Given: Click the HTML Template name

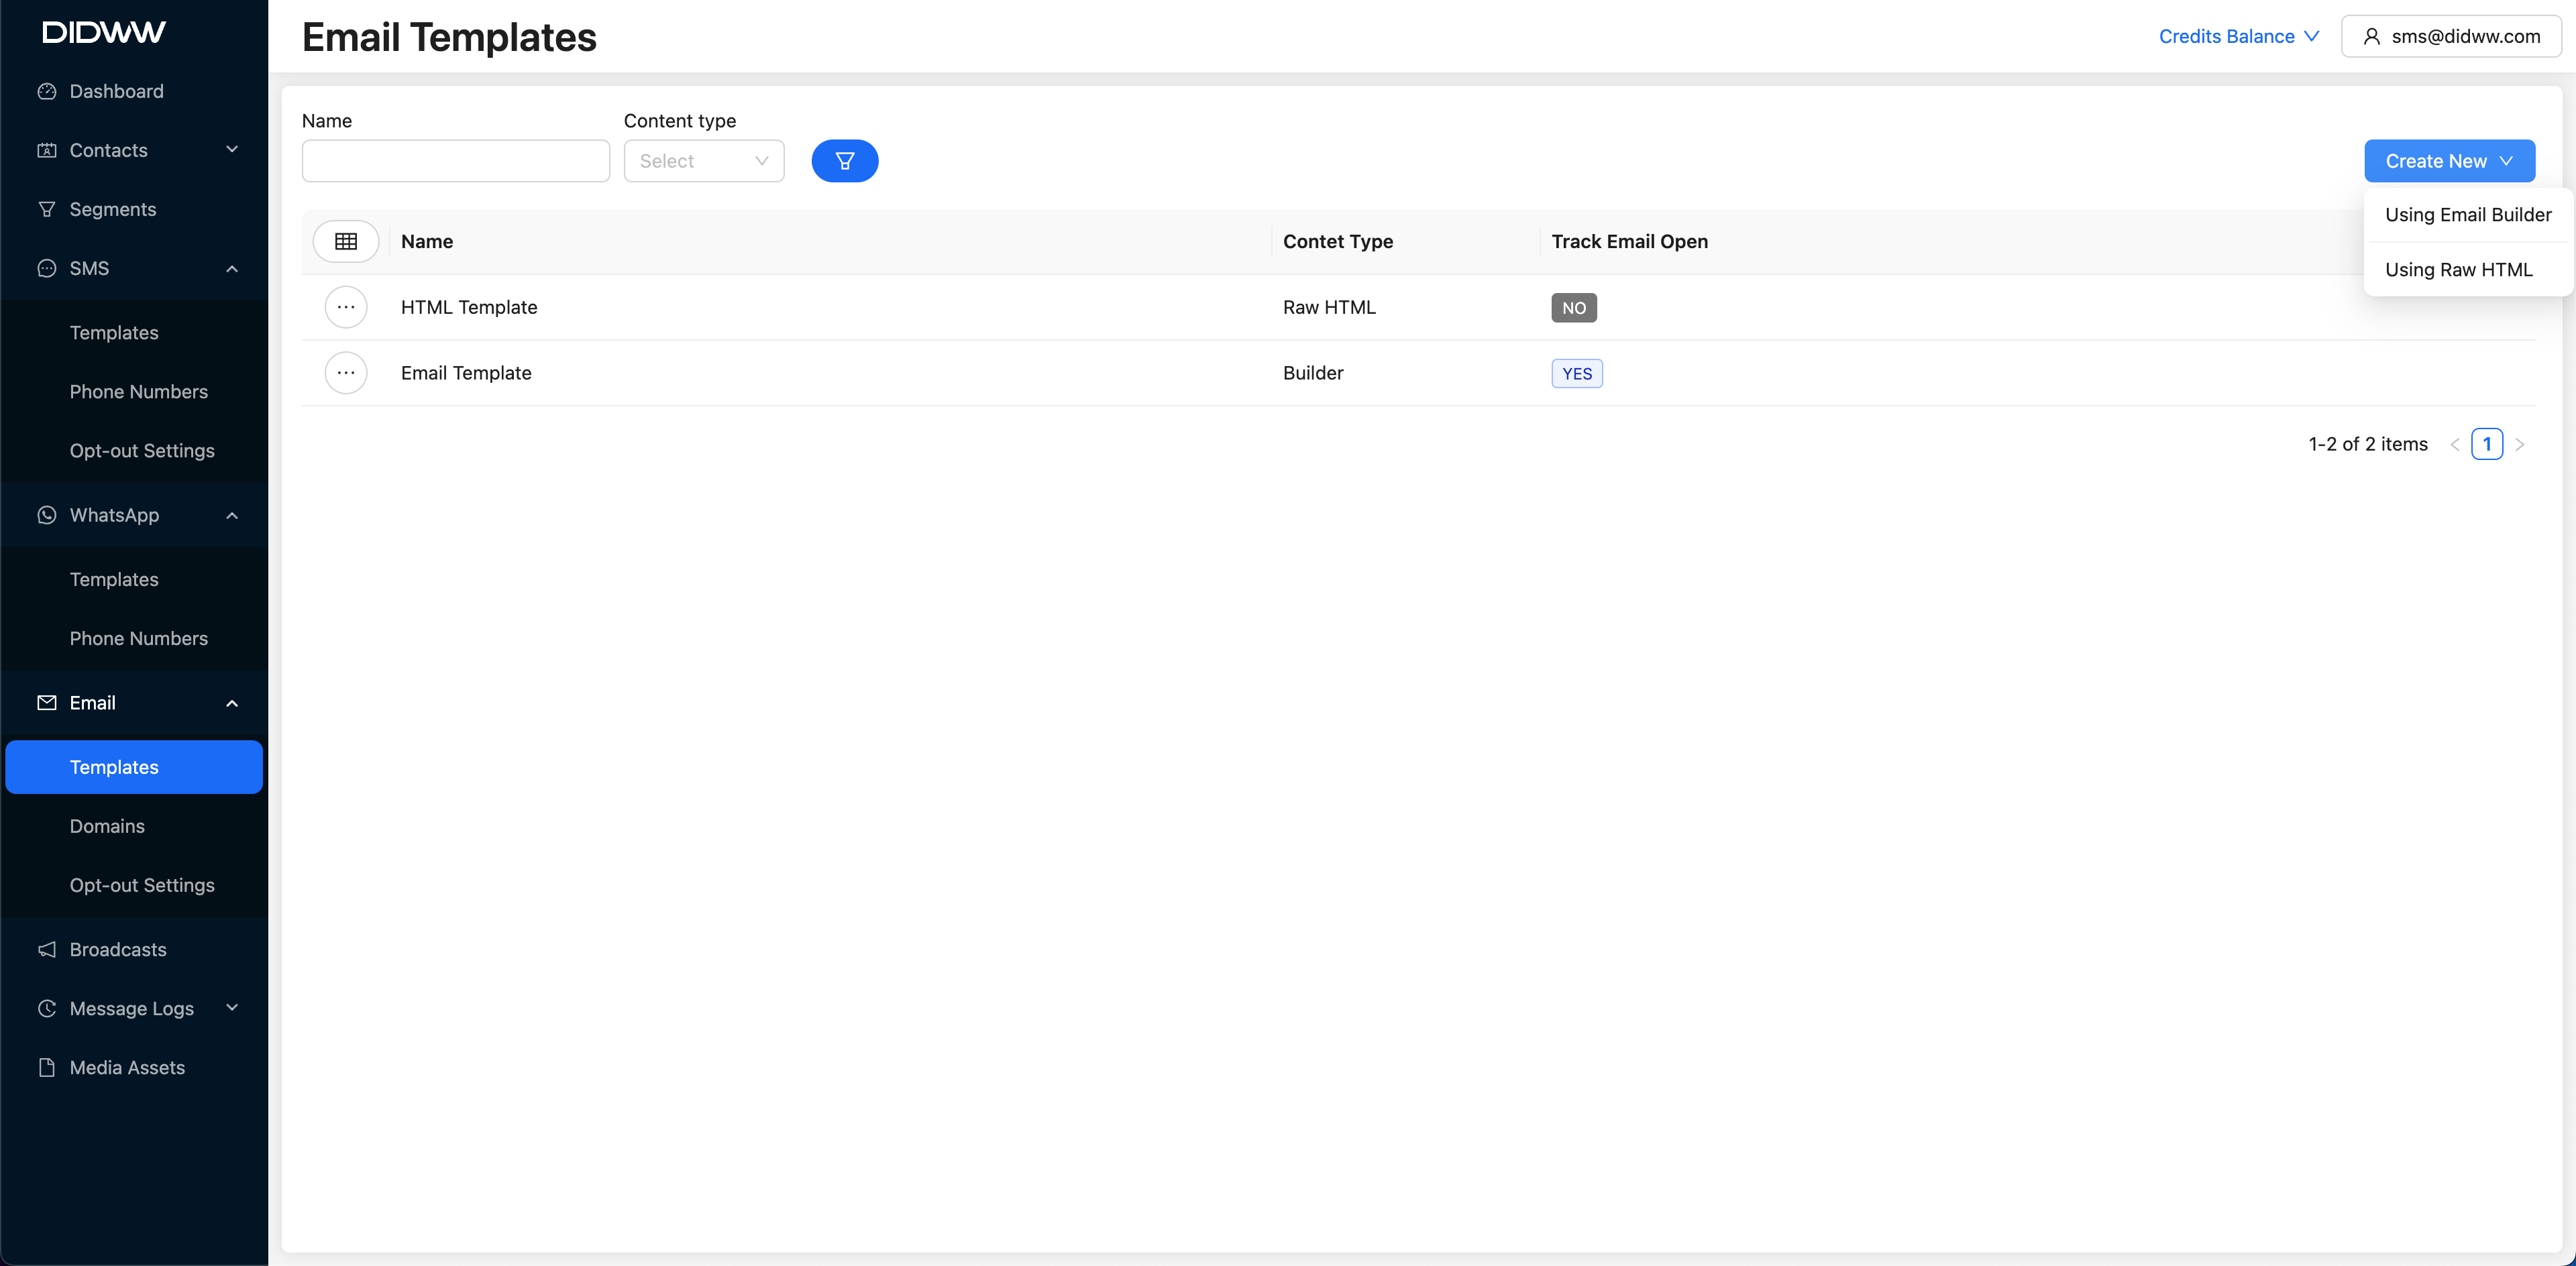Looking at the screenshot, I should tap(469, 308).
